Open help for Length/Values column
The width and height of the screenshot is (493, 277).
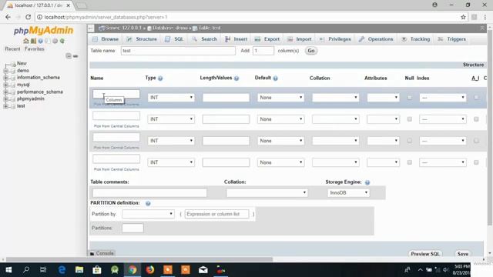236,78
